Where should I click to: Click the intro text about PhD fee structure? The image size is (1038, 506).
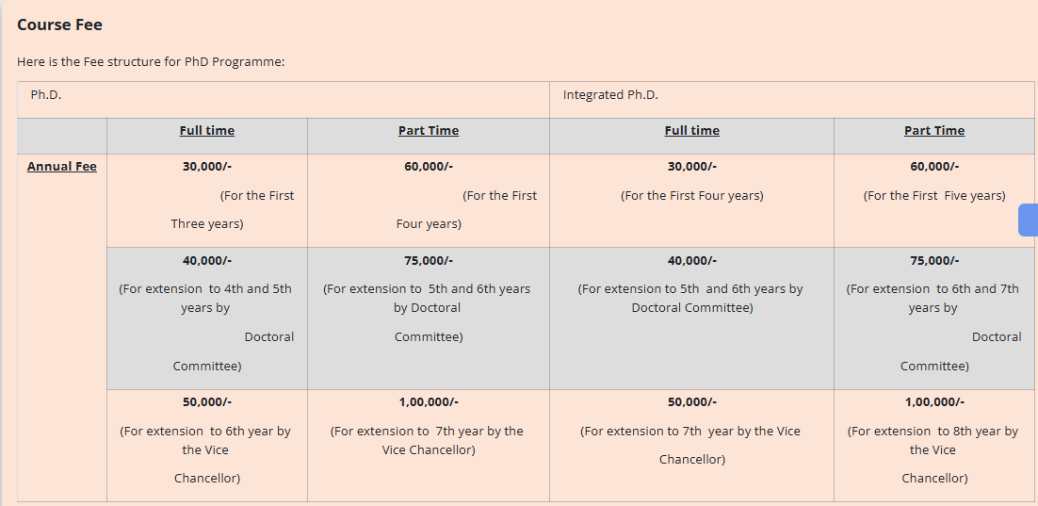[x=151, y=61]
